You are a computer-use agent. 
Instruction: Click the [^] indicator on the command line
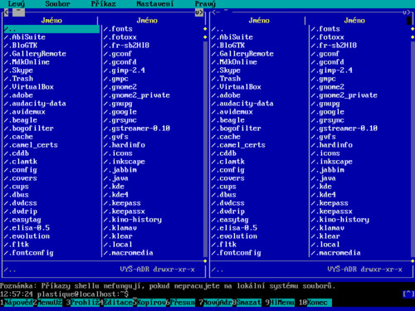408,294
